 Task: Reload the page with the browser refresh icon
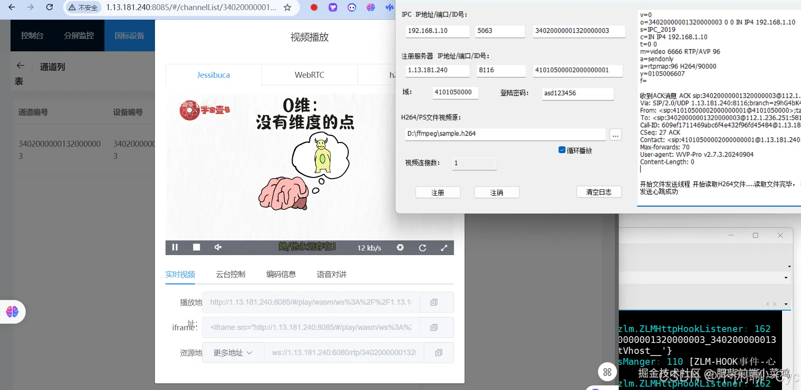[x=49, y=7]
